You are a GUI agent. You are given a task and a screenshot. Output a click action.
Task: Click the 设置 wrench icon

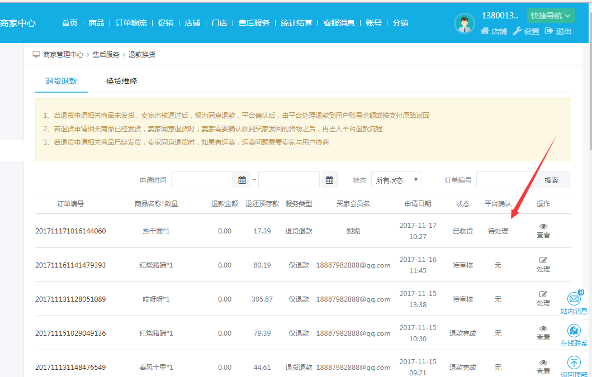(x=518, y=31)
